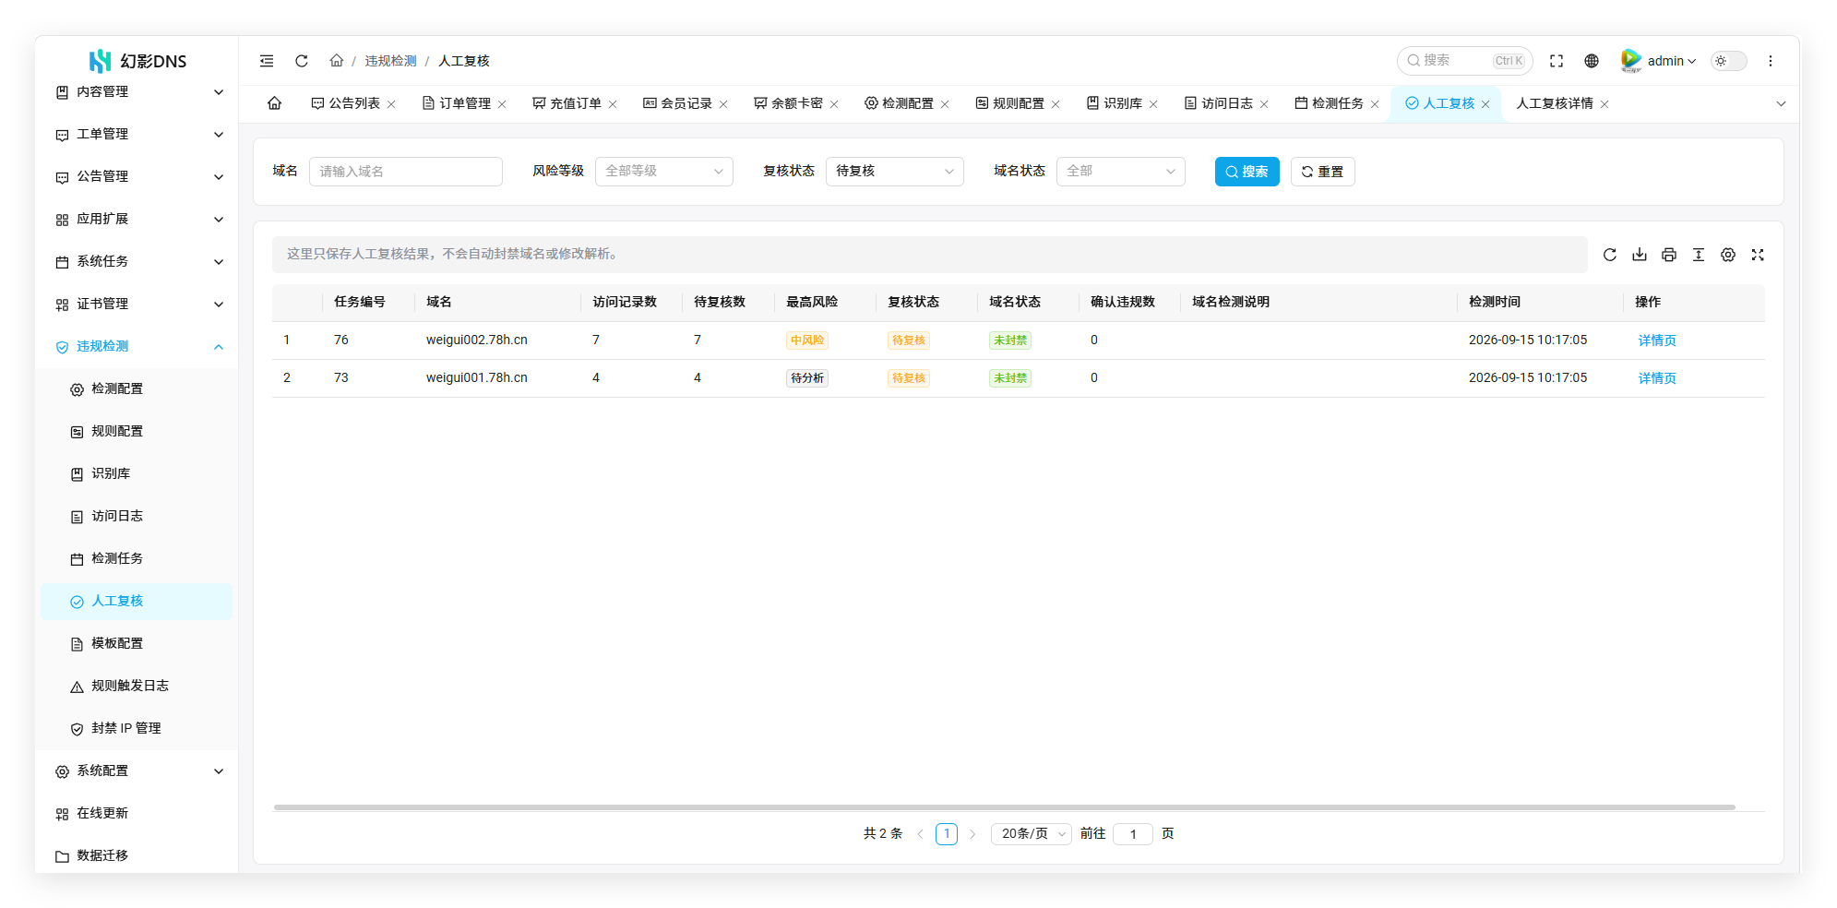Viewport: 1837px width, 908px height.
Task: Open 详情页 for weigui002.78h.cn
Action: pyautogui.click(x=1657, y=340)
